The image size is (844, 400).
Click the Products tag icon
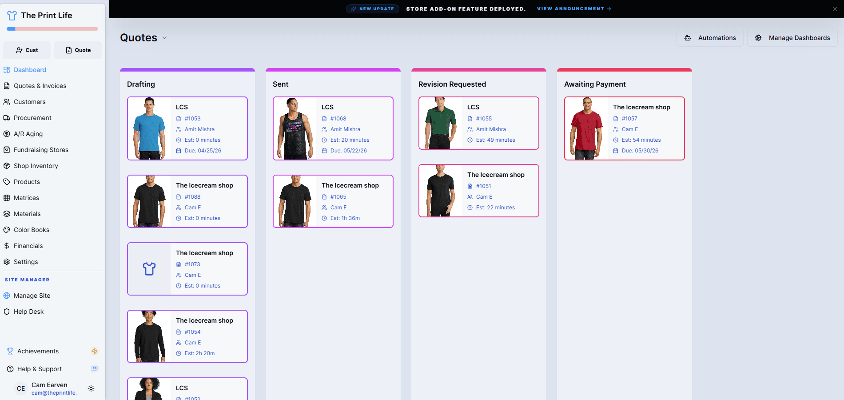pyautogui.click(x=7, y=182)
